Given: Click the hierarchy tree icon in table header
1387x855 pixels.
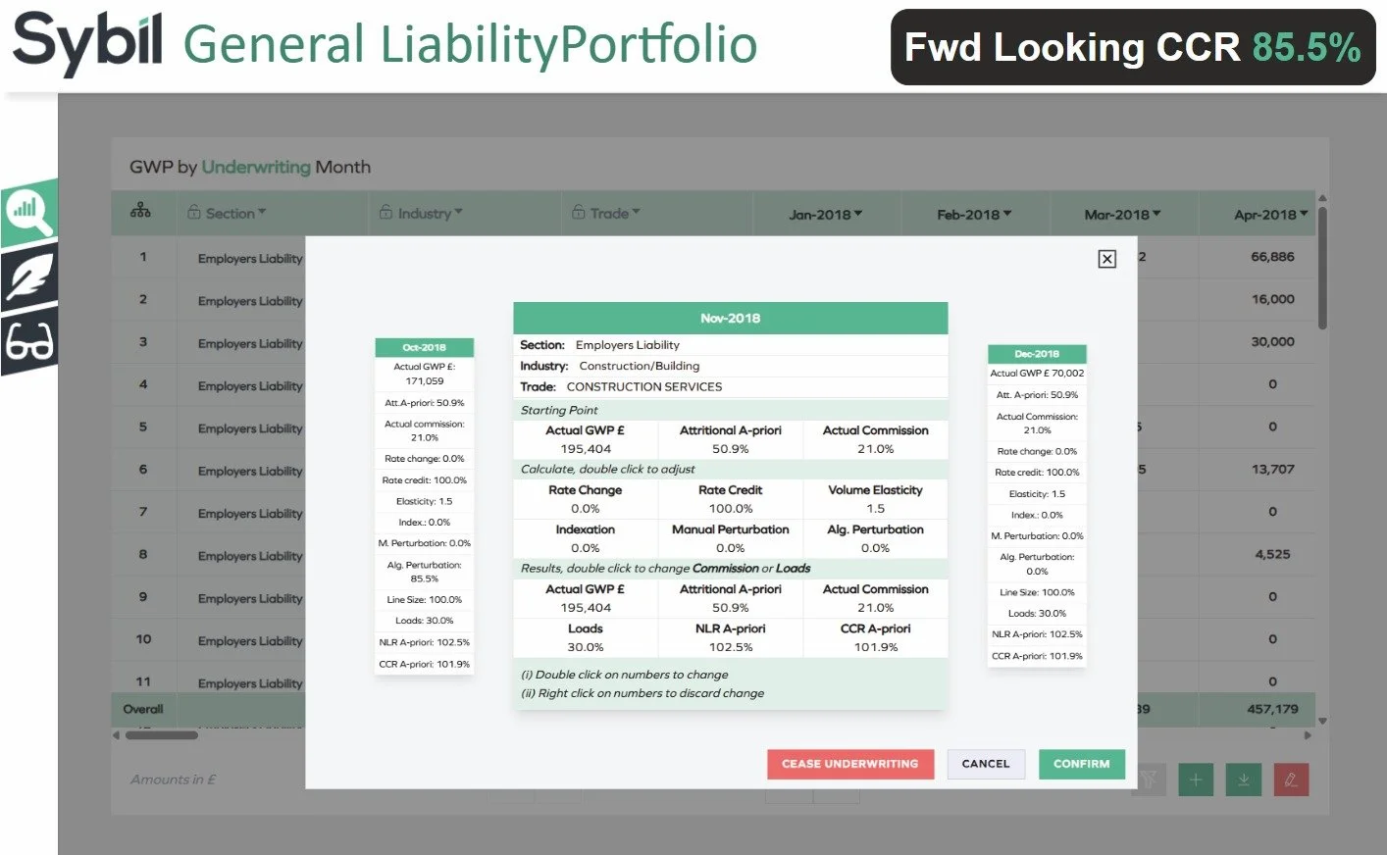Looking at the screenshot, I should 141,212.
